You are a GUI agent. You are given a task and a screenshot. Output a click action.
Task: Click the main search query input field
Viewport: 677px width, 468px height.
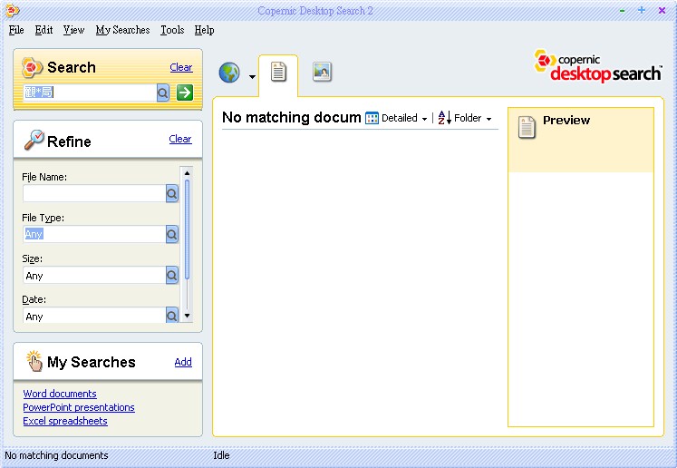(90, 93)
